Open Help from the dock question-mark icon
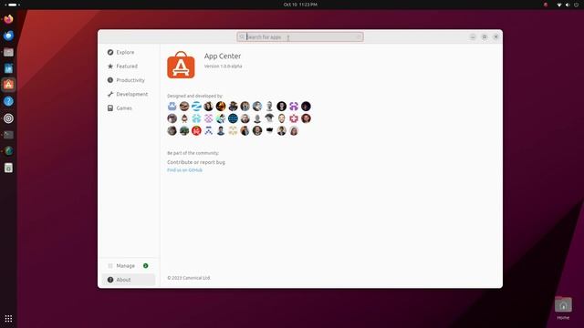Image resolution: width=584 pixels, height=328 pixels. 8,101
